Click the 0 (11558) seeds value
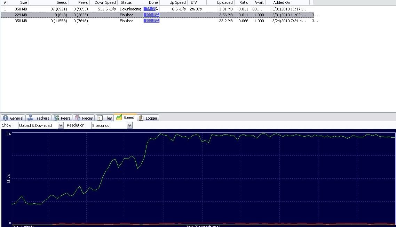 point(58,21)
